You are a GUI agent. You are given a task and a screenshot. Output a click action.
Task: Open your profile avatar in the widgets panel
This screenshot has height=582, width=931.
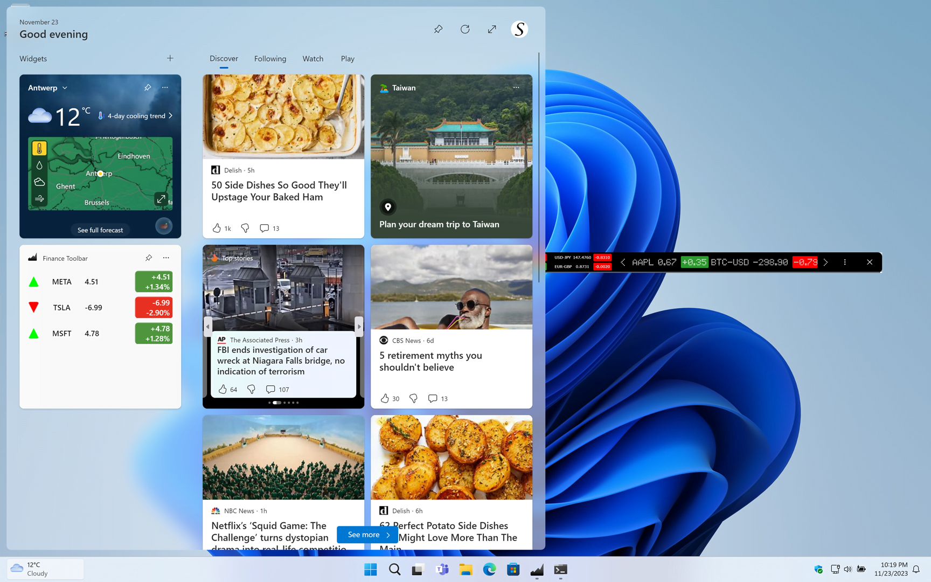(518, 29)
